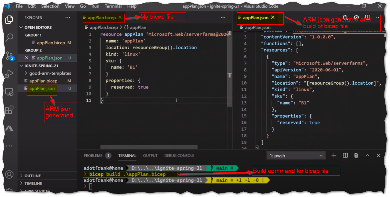Viewport: 390px width, 197px height.
Task: Open the terminal selector dropdown 1: pwsh
Action: (296, 155)
